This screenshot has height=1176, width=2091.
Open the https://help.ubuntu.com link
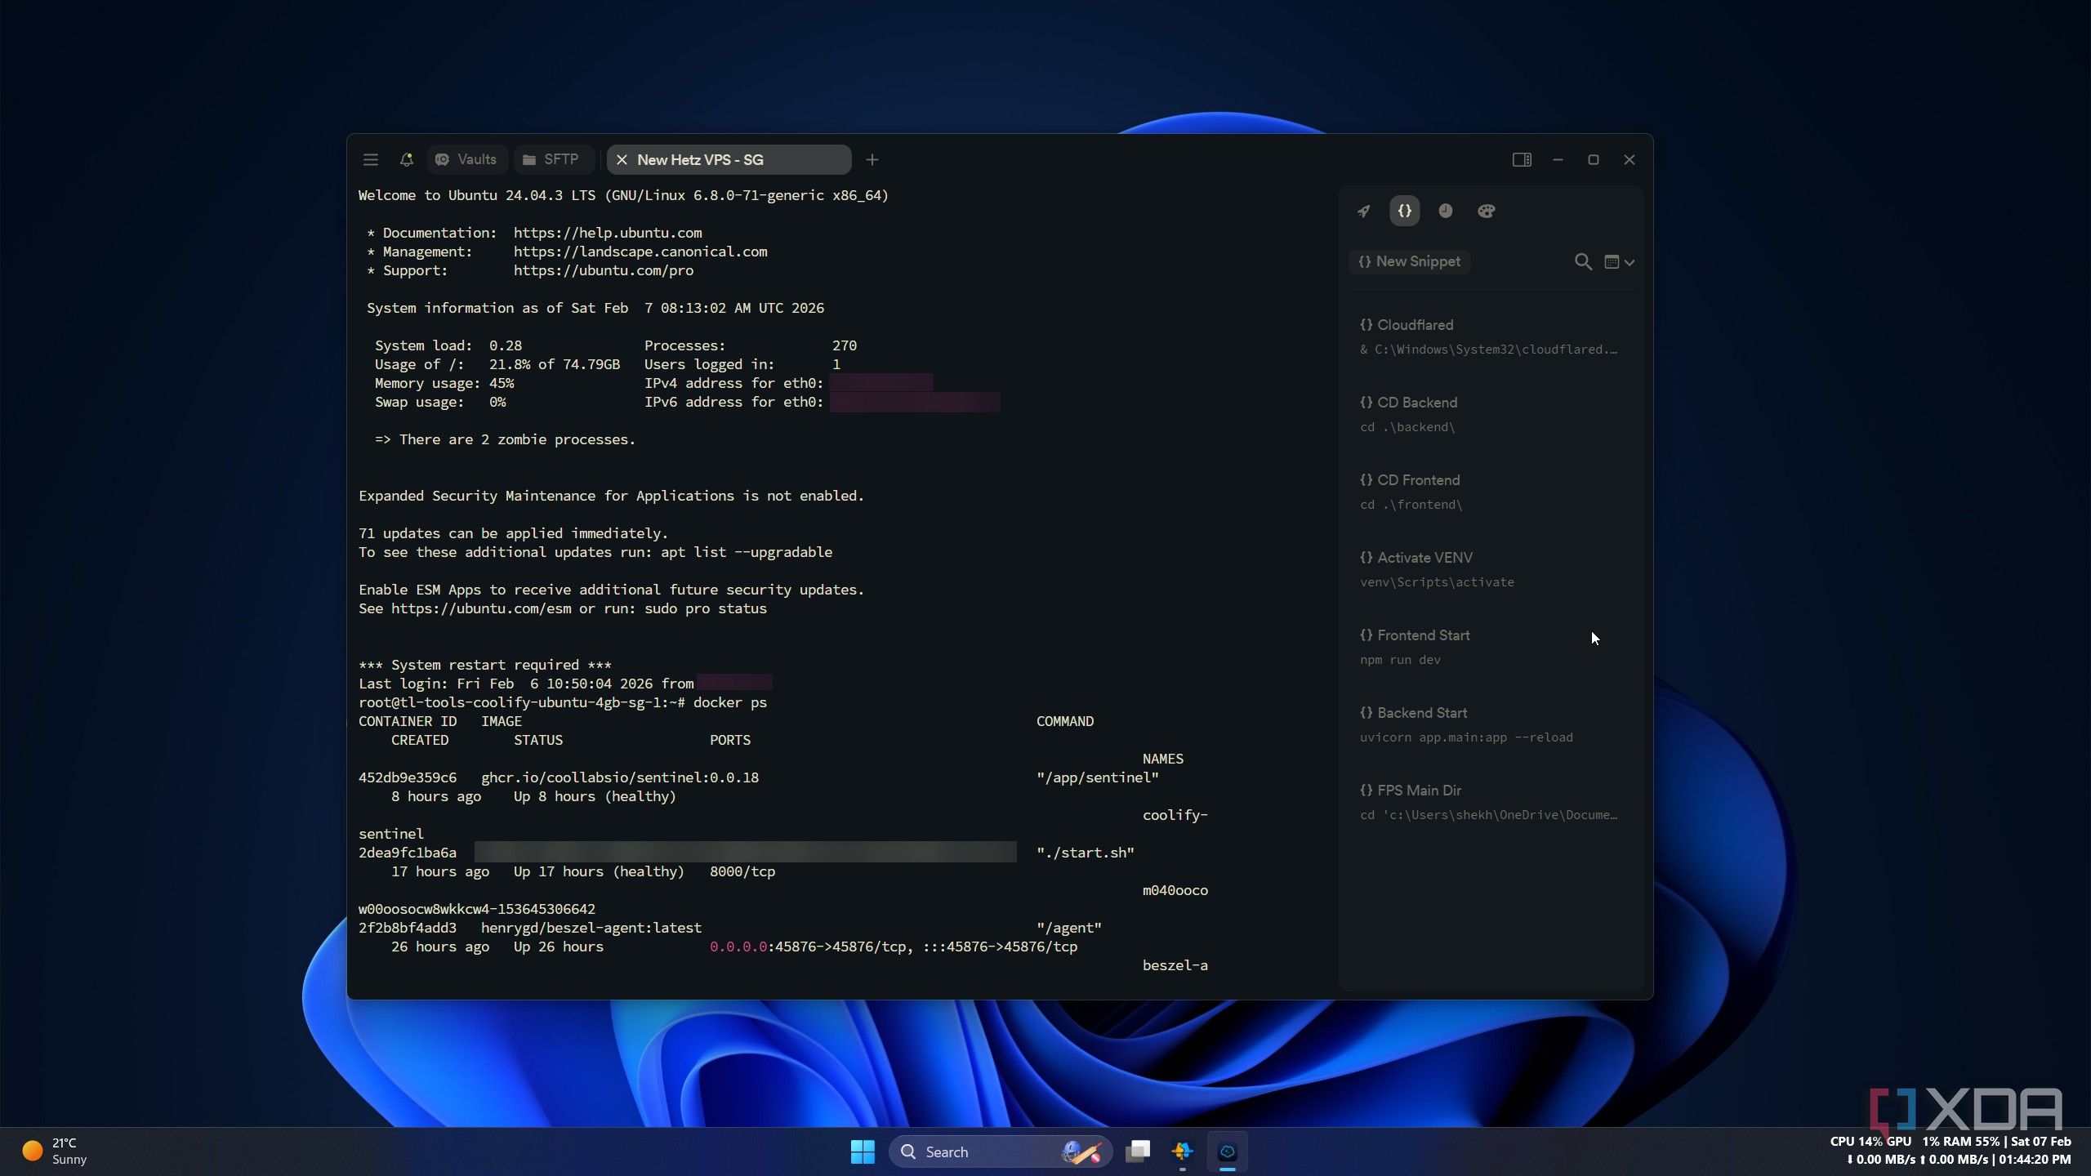point(608,233)
